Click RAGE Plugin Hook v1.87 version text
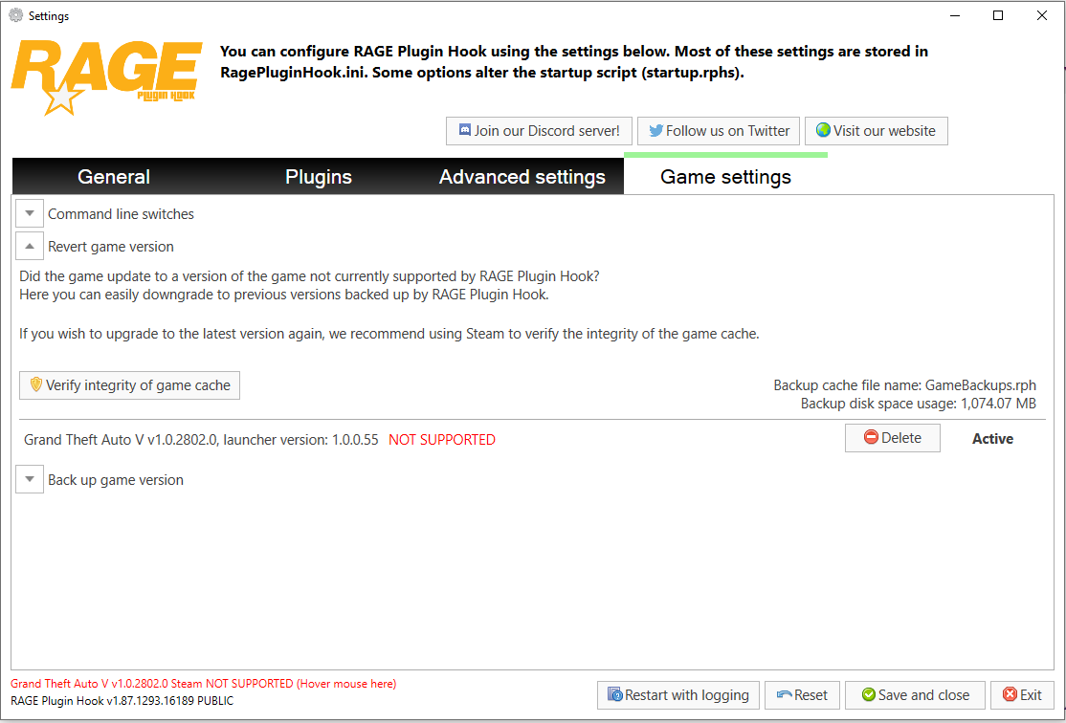 (122, 701)
